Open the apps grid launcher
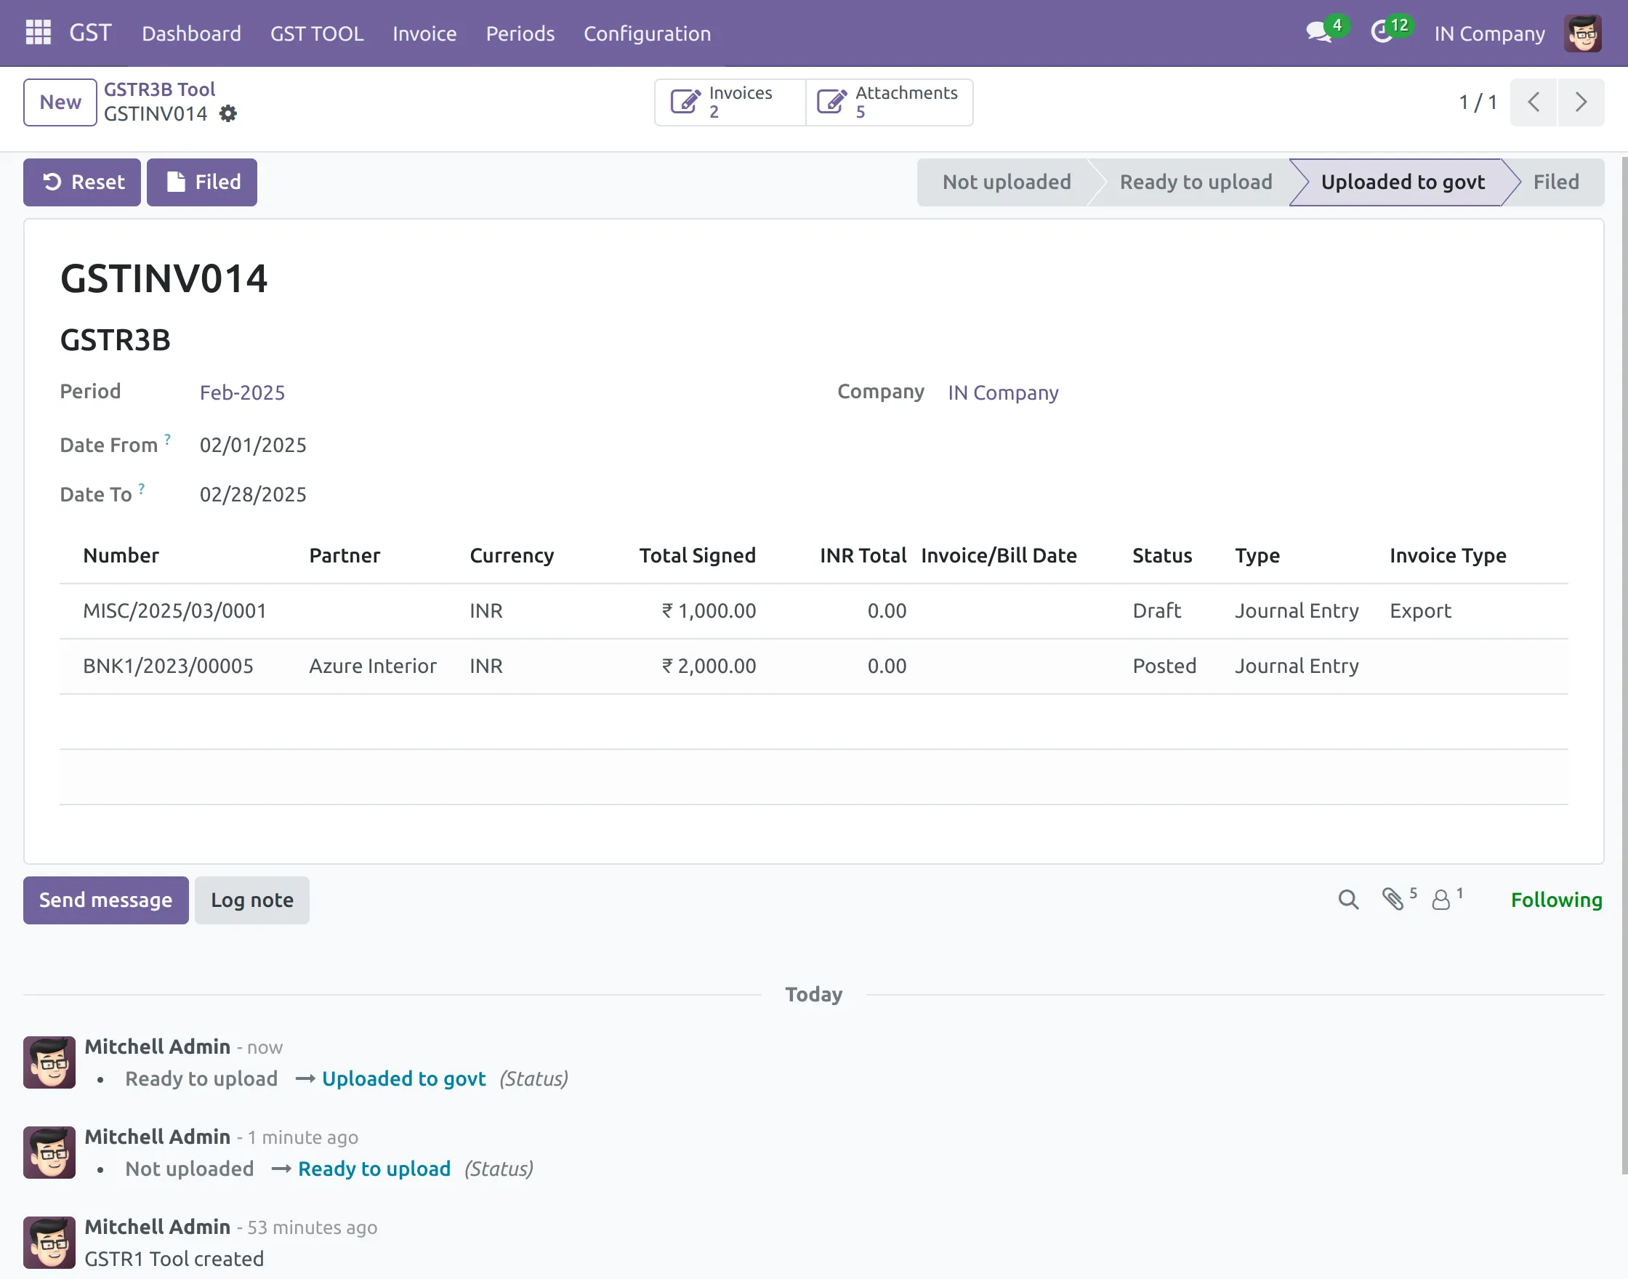The height and width of the screenshot is (1279, 1628). [x=38, y=33]
